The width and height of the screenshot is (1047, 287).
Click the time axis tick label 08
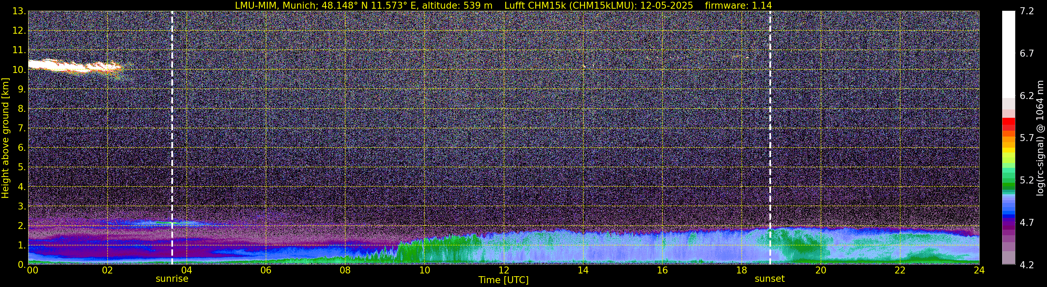click(x=345, y=270)
